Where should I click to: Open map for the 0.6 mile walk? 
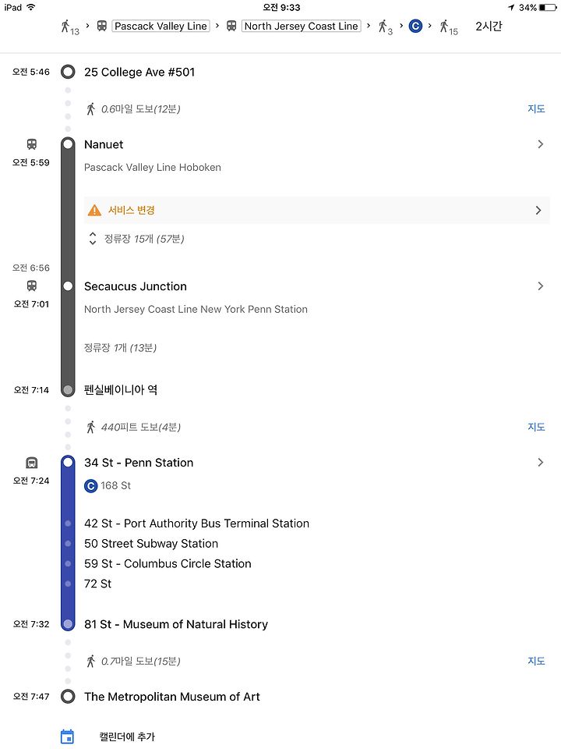(x=536, y=109)
